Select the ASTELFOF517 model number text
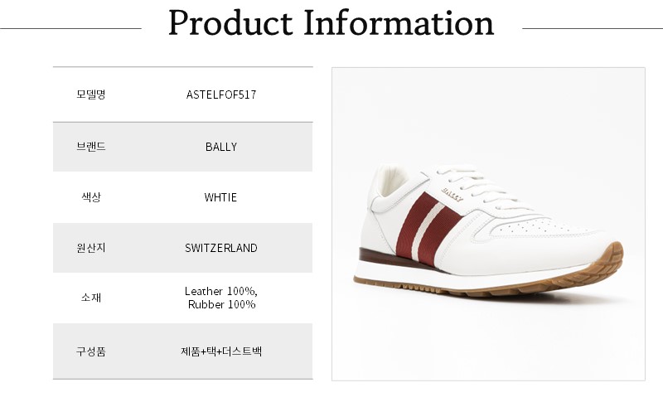Image resolution: width=663 pixels, height=407 pixels. [221, 94]
